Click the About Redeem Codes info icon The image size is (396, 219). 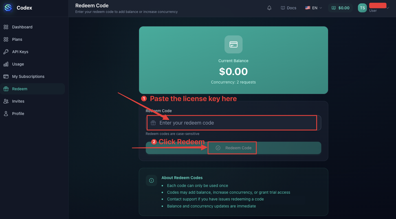(x=151, y=180)
